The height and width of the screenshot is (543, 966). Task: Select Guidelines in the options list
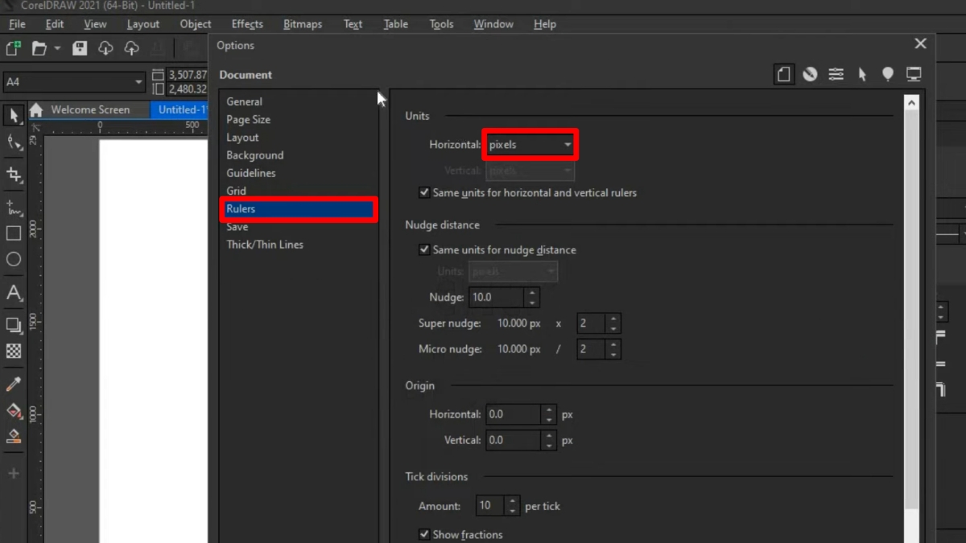click(250, 173)
